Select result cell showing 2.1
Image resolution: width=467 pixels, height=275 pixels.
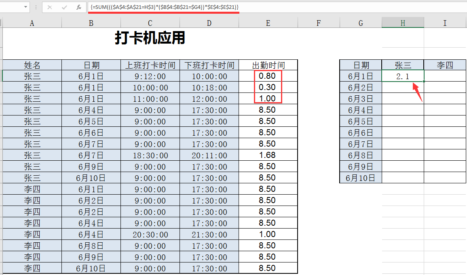click(x=403, y=76)
